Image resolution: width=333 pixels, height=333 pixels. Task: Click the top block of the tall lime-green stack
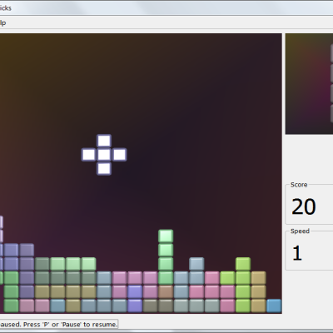pos(243,264)
